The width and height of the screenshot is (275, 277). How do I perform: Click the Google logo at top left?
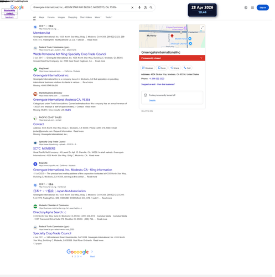tap(17, 7)
